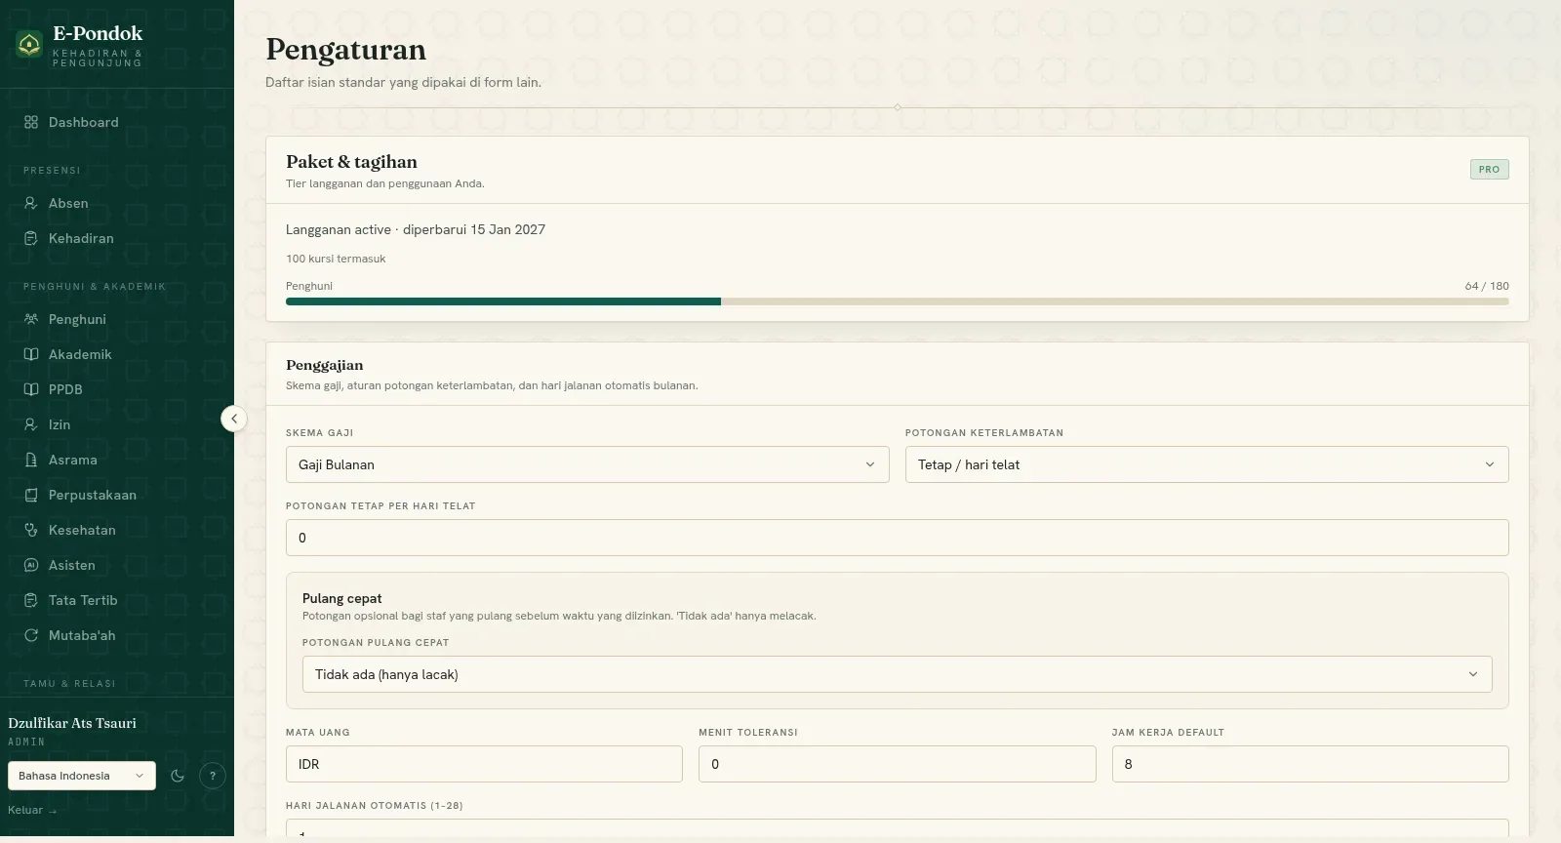
Task: Click the Kesehatan stethoscope icon
Action: (x=31, y=530)
